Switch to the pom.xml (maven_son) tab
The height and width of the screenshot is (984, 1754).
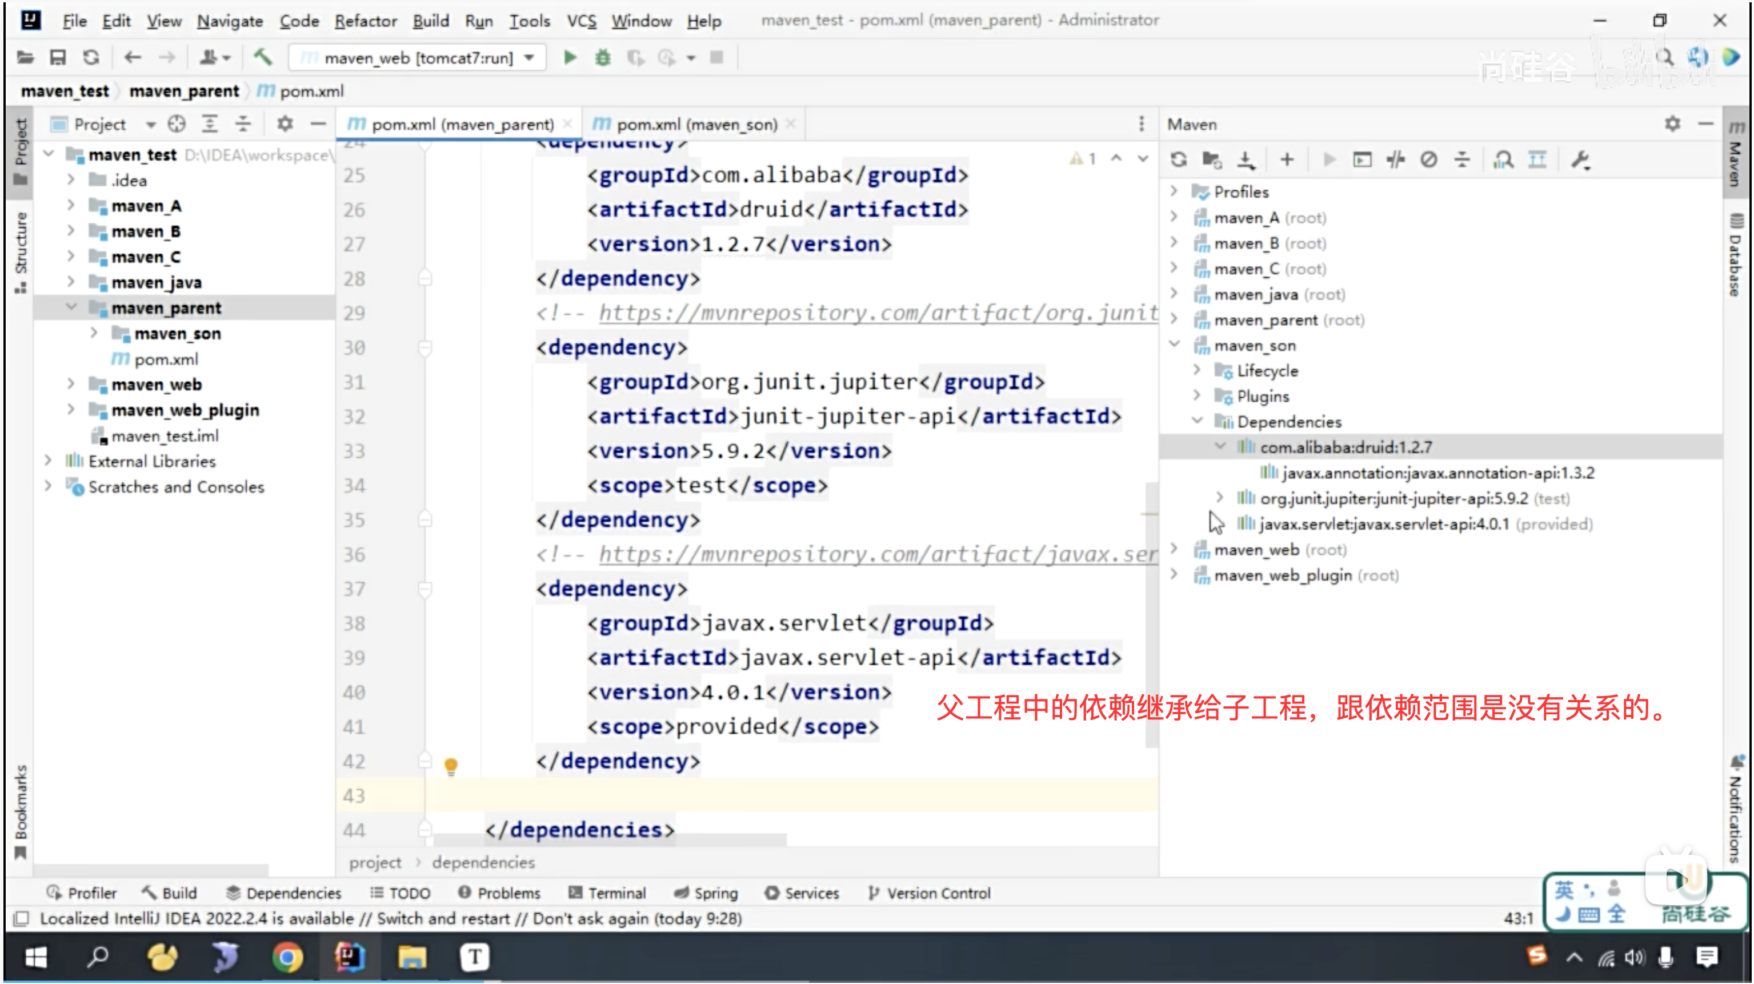[695, 125]
